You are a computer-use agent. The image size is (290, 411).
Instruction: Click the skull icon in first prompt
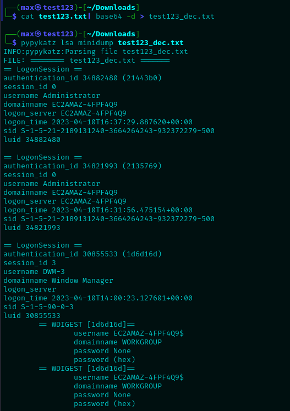(38, 7)
